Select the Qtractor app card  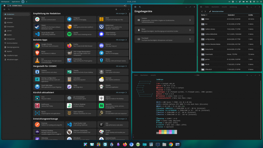tap(113, 113)
